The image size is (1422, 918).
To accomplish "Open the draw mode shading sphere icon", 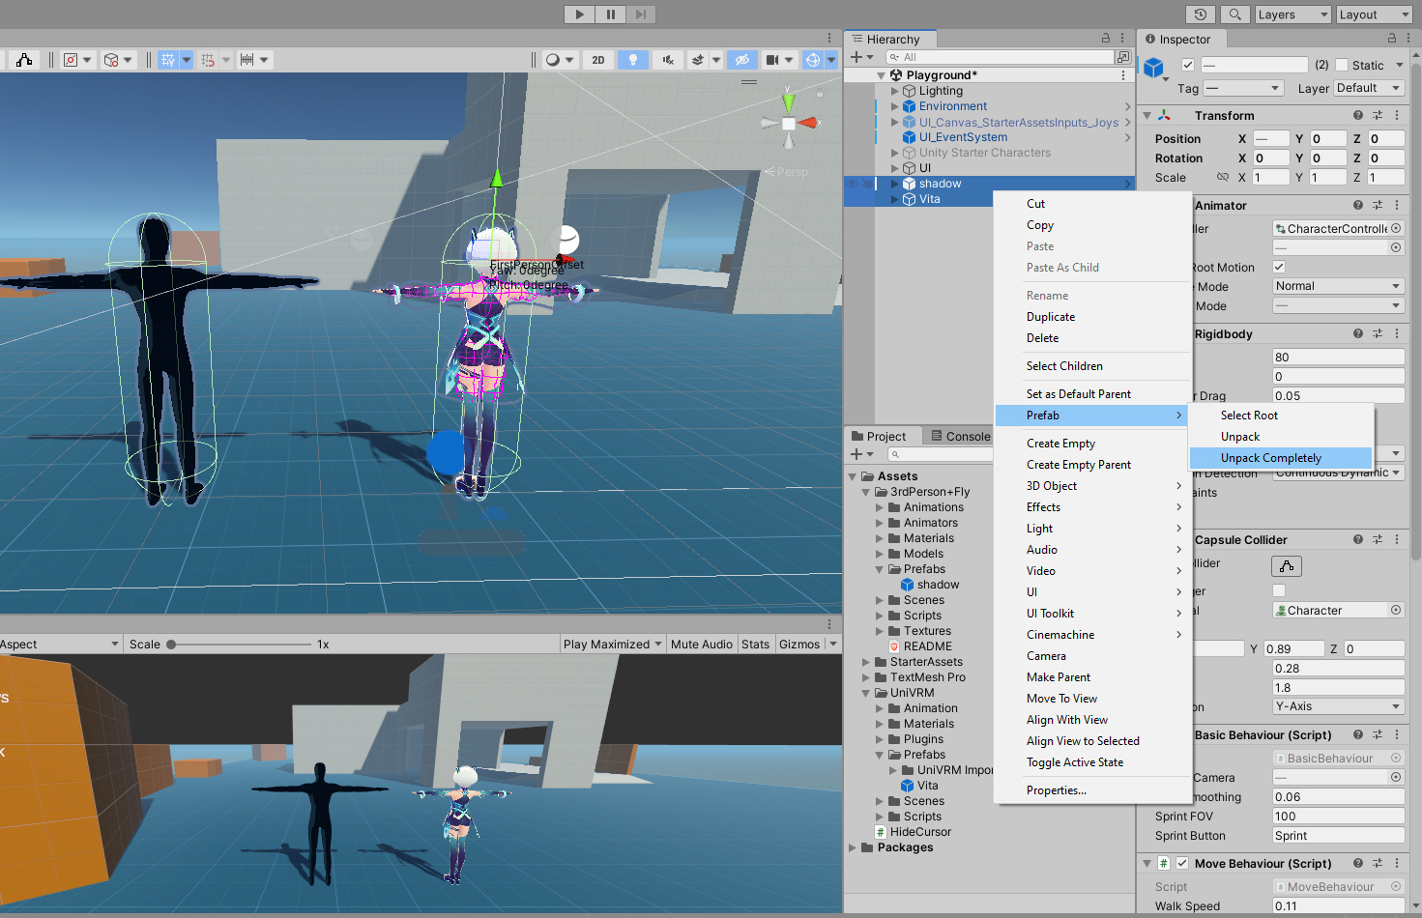I will pos(553,60).
